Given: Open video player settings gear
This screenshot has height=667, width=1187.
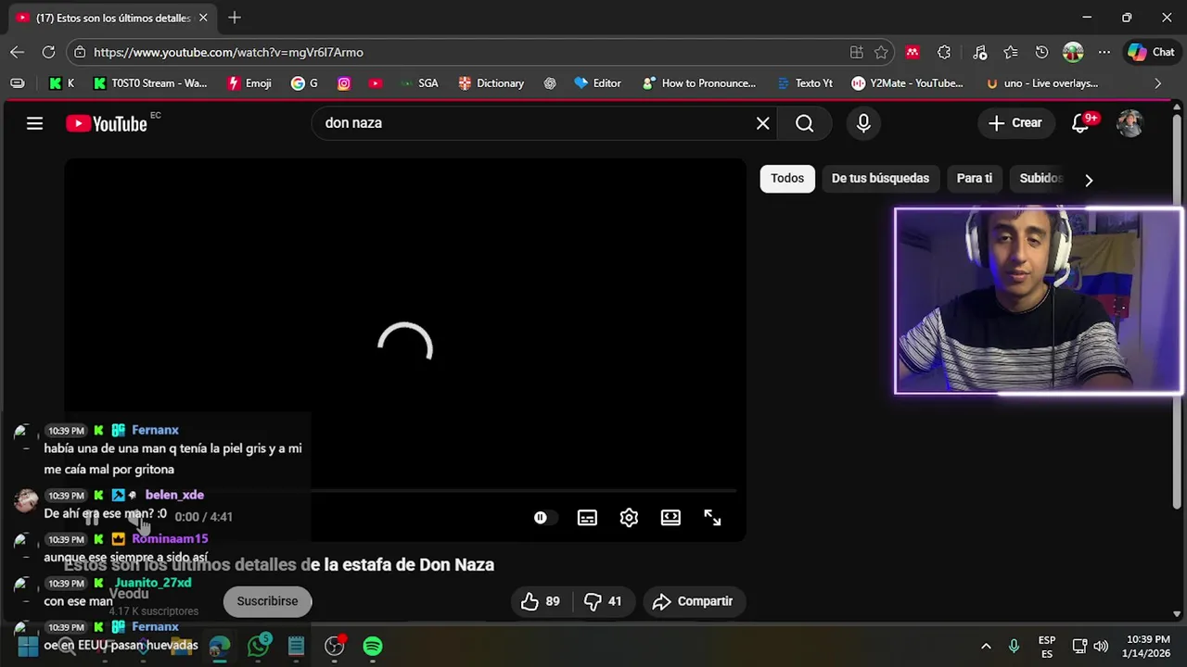Looking at the screenshot, I should [629, 518].
